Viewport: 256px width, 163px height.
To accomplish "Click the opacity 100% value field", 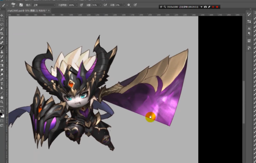I will click(72, 5).
